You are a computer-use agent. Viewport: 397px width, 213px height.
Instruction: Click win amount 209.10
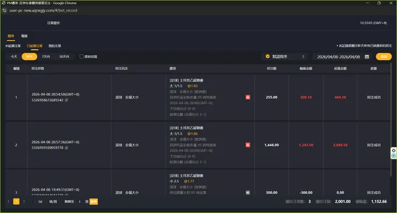[x=306, y=97]
